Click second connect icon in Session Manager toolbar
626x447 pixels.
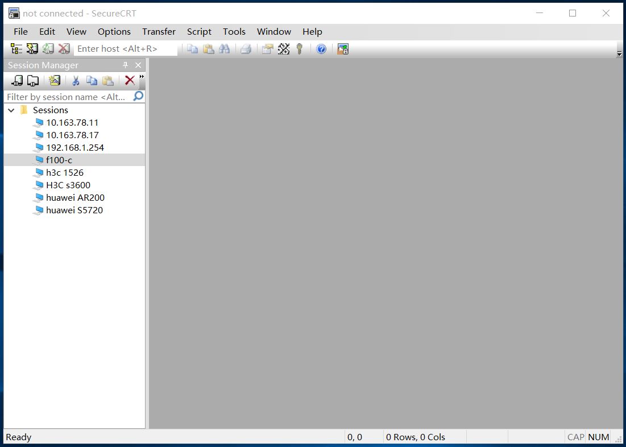pyautogui.click(x=33, y=81)
